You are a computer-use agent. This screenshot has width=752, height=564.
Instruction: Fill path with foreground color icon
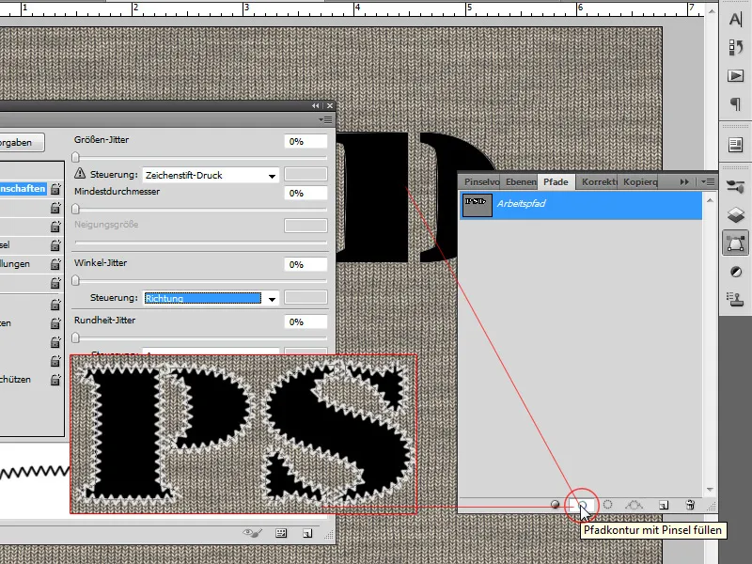tap(555, 505)
